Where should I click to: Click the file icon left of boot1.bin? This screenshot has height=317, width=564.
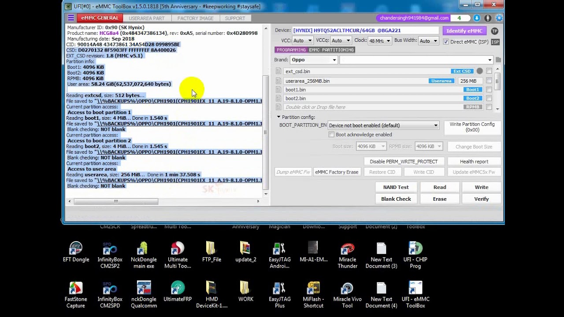[278, 90]
